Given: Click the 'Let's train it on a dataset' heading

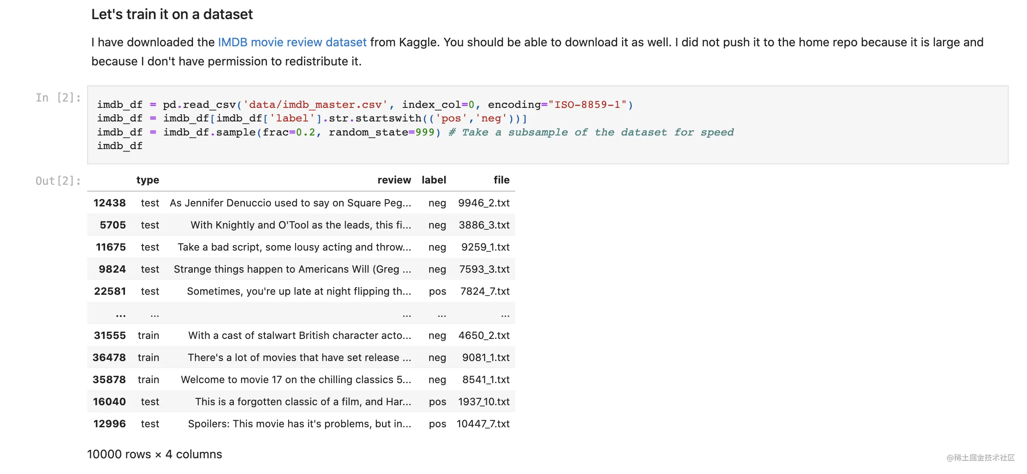Looking at the screenshot, I should [172, 14].
